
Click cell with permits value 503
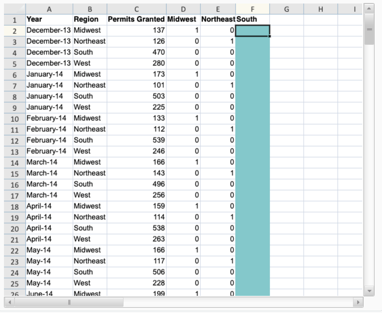[136, 96]
